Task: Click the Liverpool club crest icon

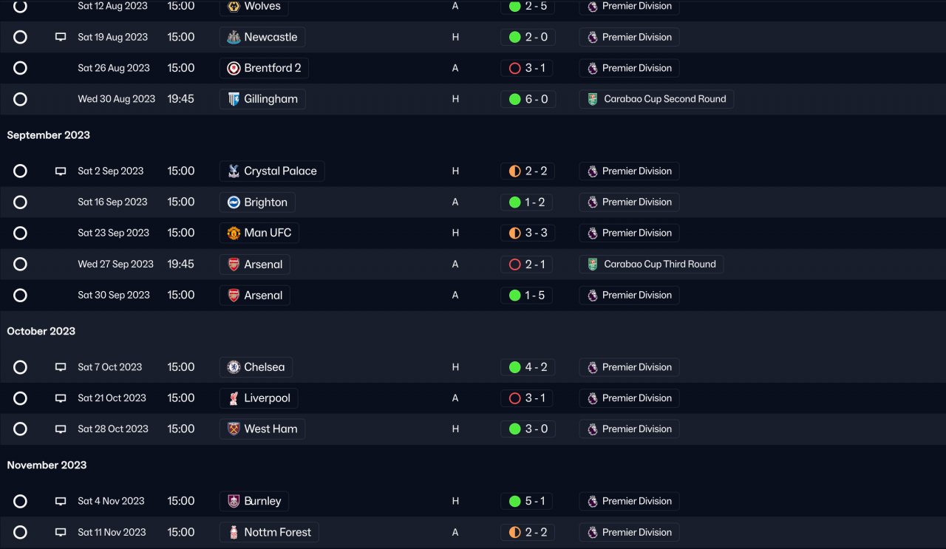Action: (x=233, y=398)
